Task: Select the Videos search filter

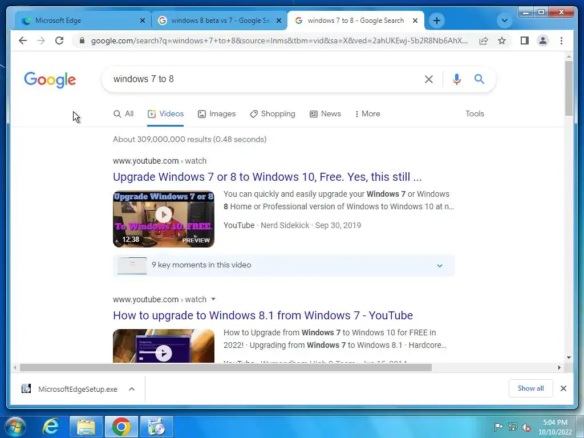Action: tap(165, 113)
